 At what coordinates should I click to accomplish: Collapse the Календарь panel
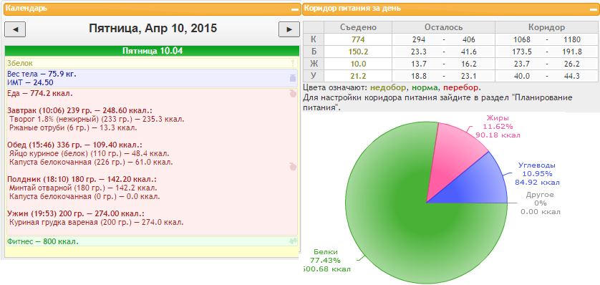point(295,9)
